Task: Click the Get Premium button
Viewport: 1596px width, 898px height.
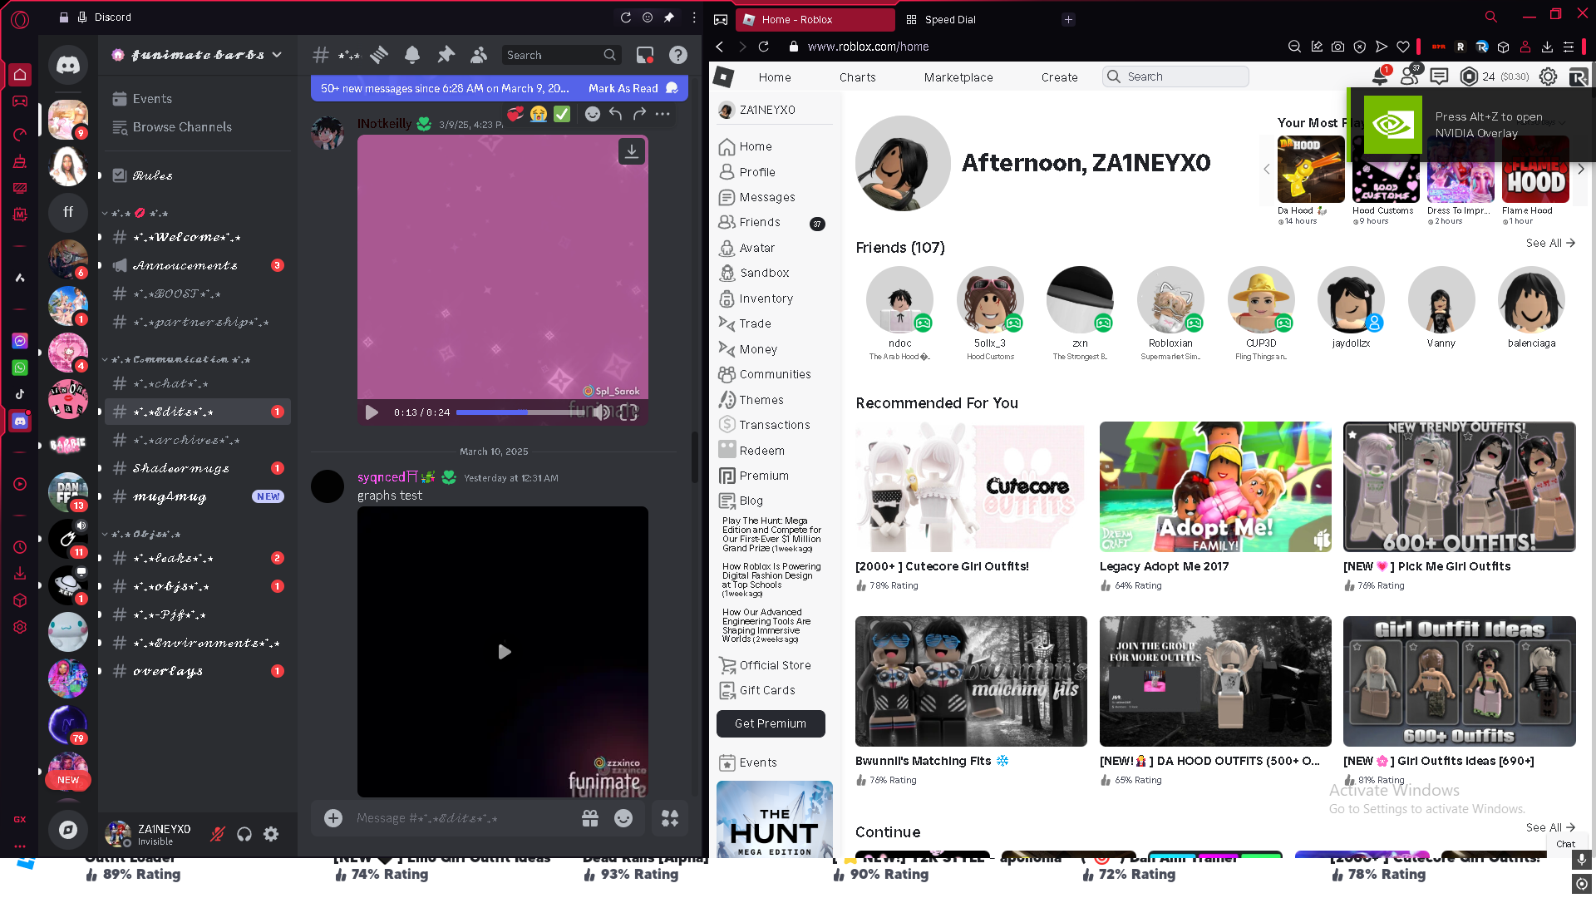Action: coord(771,723)
